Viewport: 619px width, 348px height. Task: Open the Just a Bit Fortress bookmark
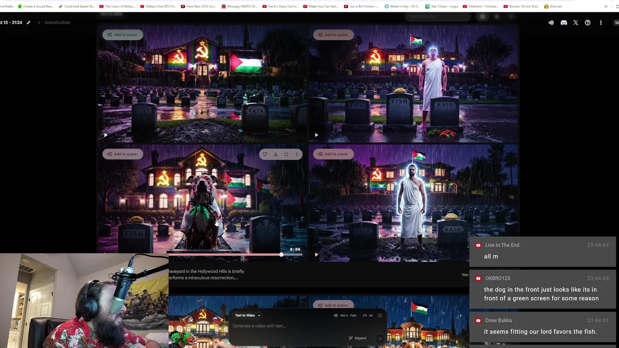coord(362,6)
